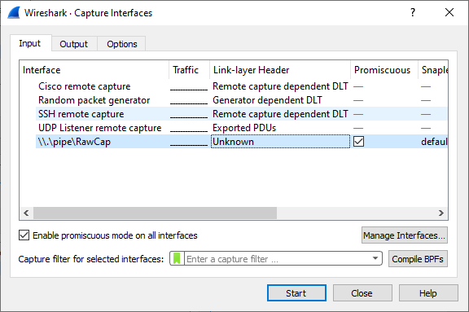The width and height of the screenshot is (469, 312).
Task: Click the default snaplen cell for RawCap
Action: (x=434, y=142)
